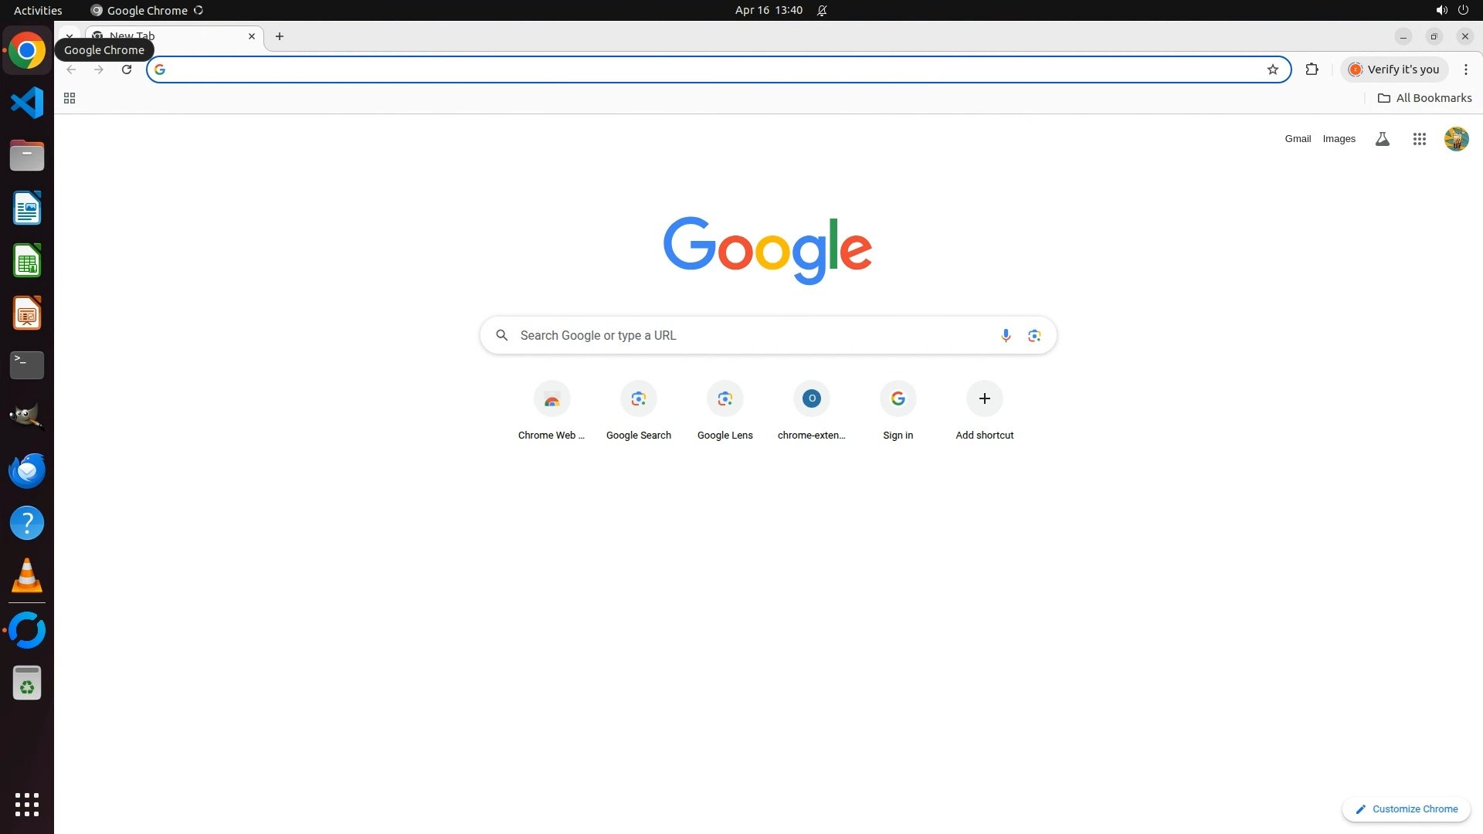The height and width of the screenshot is (834, 1483).
Task: Open the Extensions puzzle icon
Action: pyautogui.click(x=1312, y=69)
